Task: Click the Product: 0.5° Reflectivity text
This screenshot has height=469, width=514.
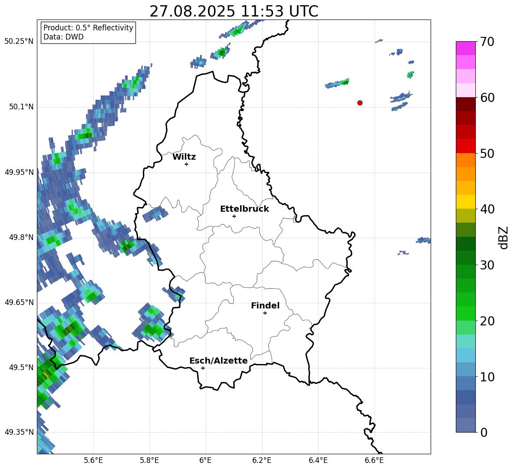Action: [x=88, y=27]
